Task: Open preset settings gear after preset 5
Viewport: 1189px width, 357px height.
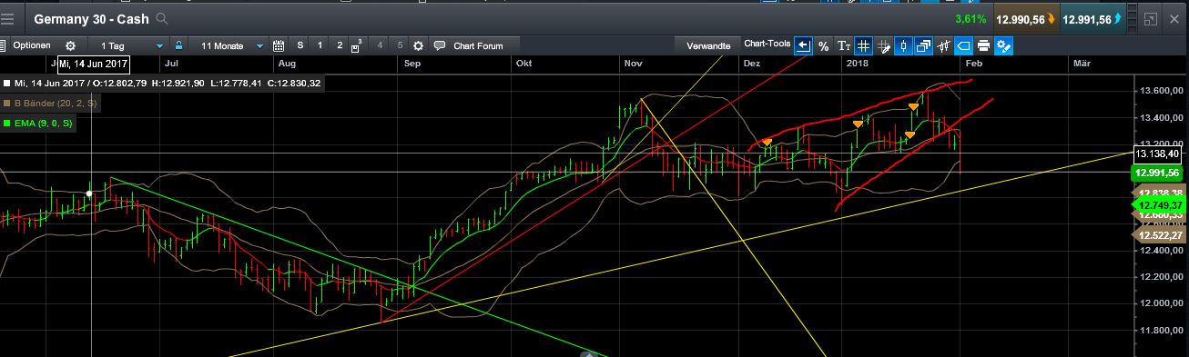Action: click(418, 45)
